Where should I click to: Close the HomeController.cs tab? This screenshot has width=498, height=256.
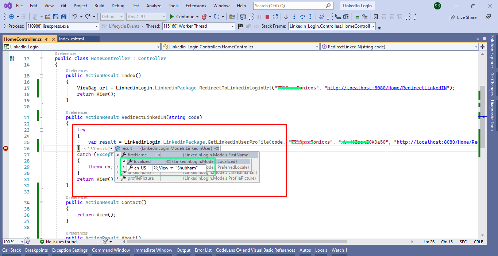pos(54,39)
